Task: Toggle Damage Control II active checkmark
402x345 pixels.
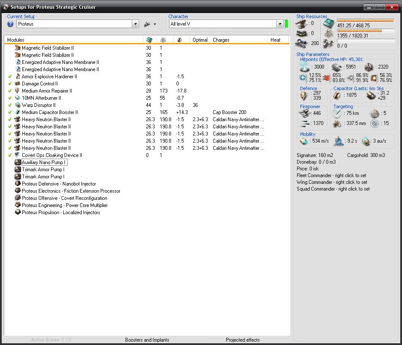Action: [10, 83]
